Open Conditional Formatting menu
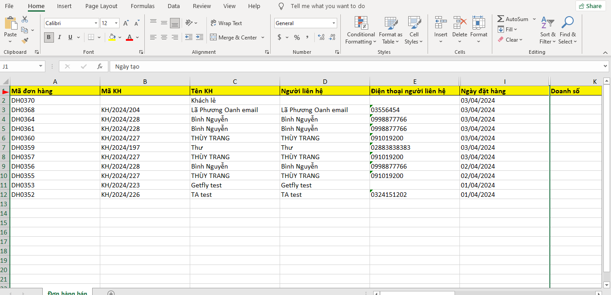The image size is (611, 295). 361,30
